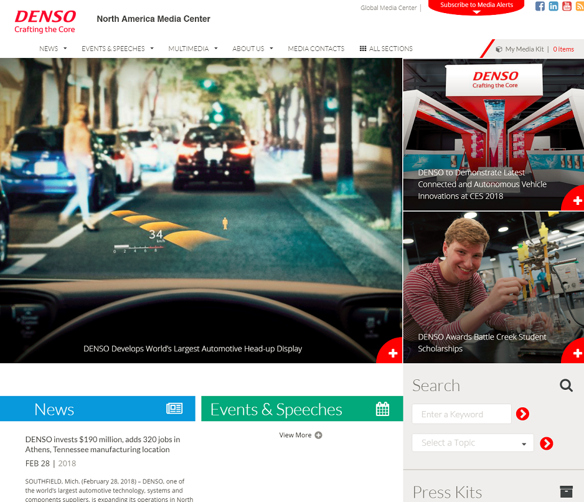Submit keyword search with red arrow
The width and height of the screenshot is (584, 502).
tap(522, 414)
